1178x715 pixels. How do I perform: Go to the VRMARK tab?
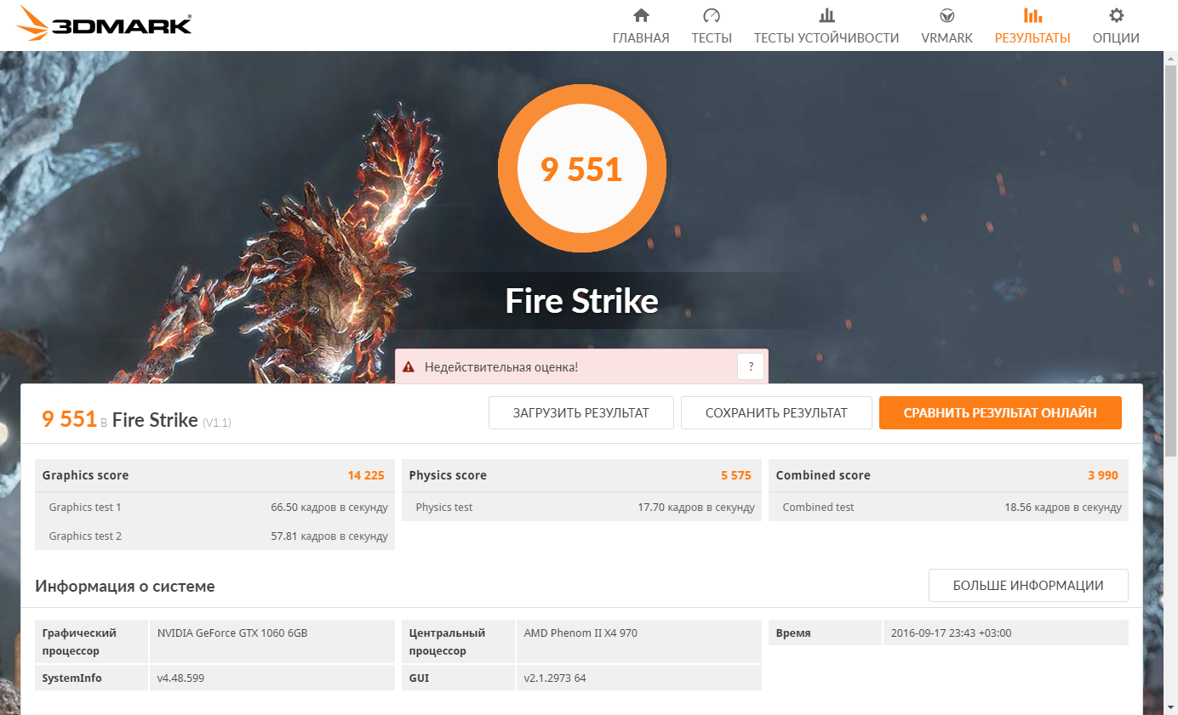(x=946, y=37)
